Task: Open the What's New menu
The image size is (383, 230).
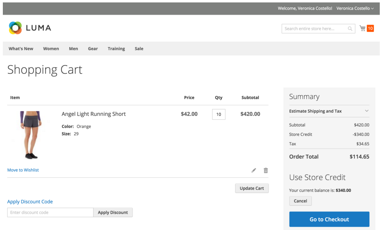Action: click(21, 49)
